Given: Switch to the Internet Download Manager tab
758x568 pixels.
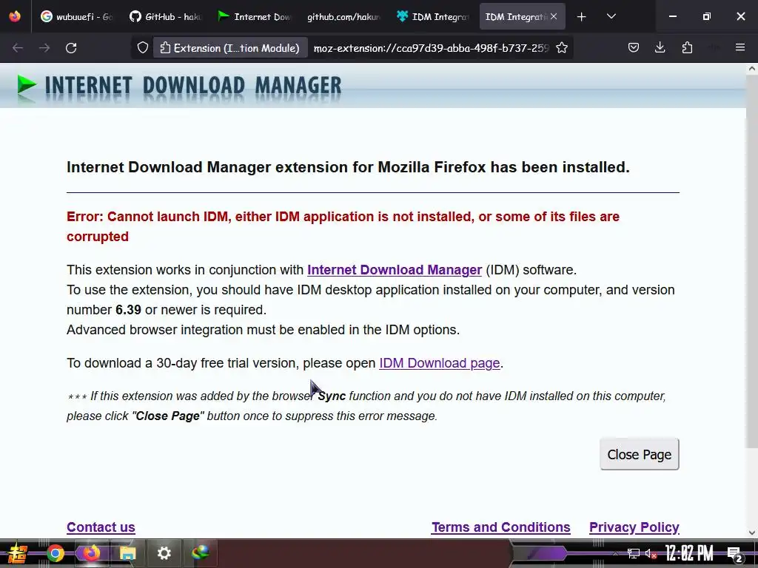Looking at the screenshot, I should point(254,16).
